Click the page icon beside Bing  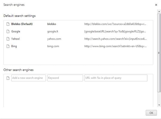(8, 46)
